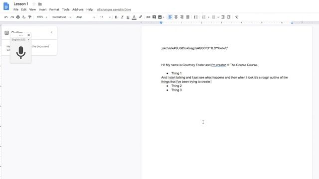
Task: Print the document using the printer icon
Action: [18, 17]
